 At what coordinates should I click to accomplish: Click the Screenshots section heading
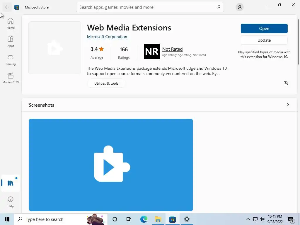(x=41, y=105)
